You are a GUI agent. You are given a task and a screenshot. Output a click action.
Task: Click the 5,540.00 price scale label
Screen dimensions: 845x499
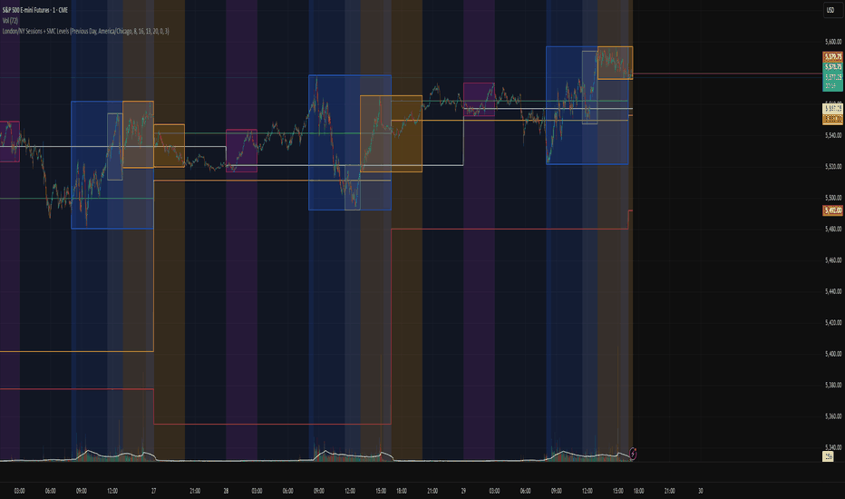click(x=833, y=135)
